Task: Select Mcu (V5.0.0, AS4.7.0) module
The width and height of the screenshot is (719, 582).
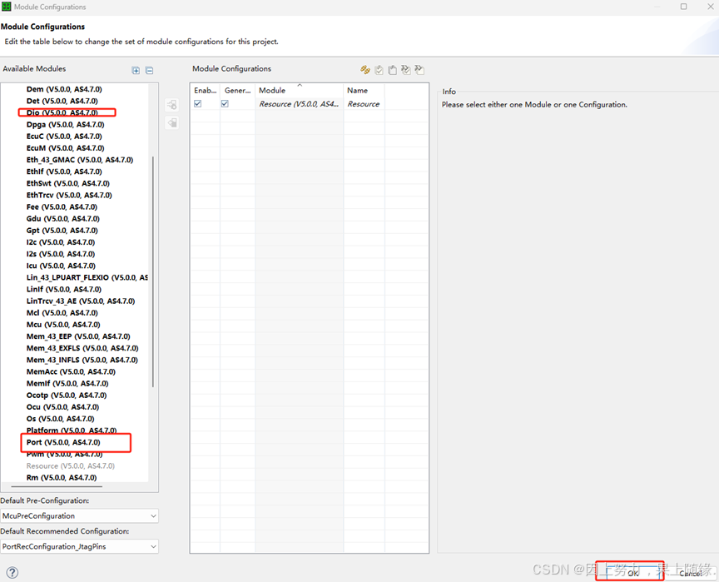Action: tap(63, 325)
